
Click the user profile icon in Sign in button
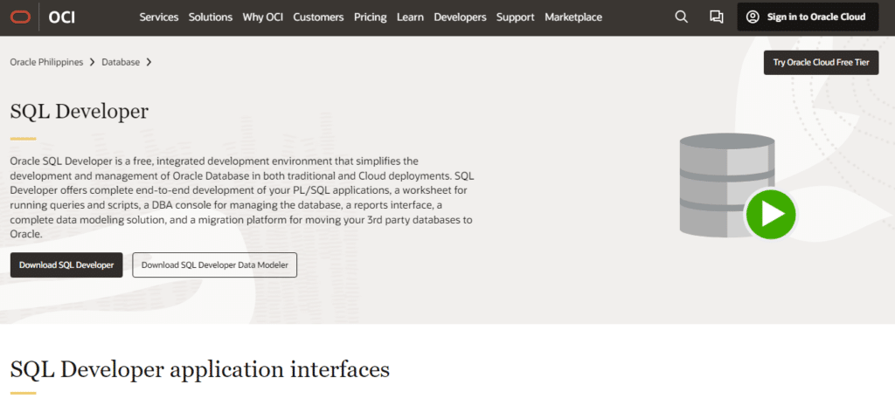753,17
